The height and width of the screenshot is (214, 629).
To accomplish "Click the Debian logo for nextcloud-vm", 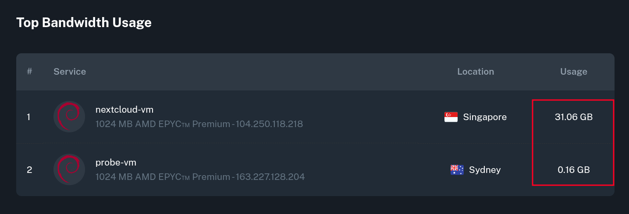I will [x=69, y=117].
